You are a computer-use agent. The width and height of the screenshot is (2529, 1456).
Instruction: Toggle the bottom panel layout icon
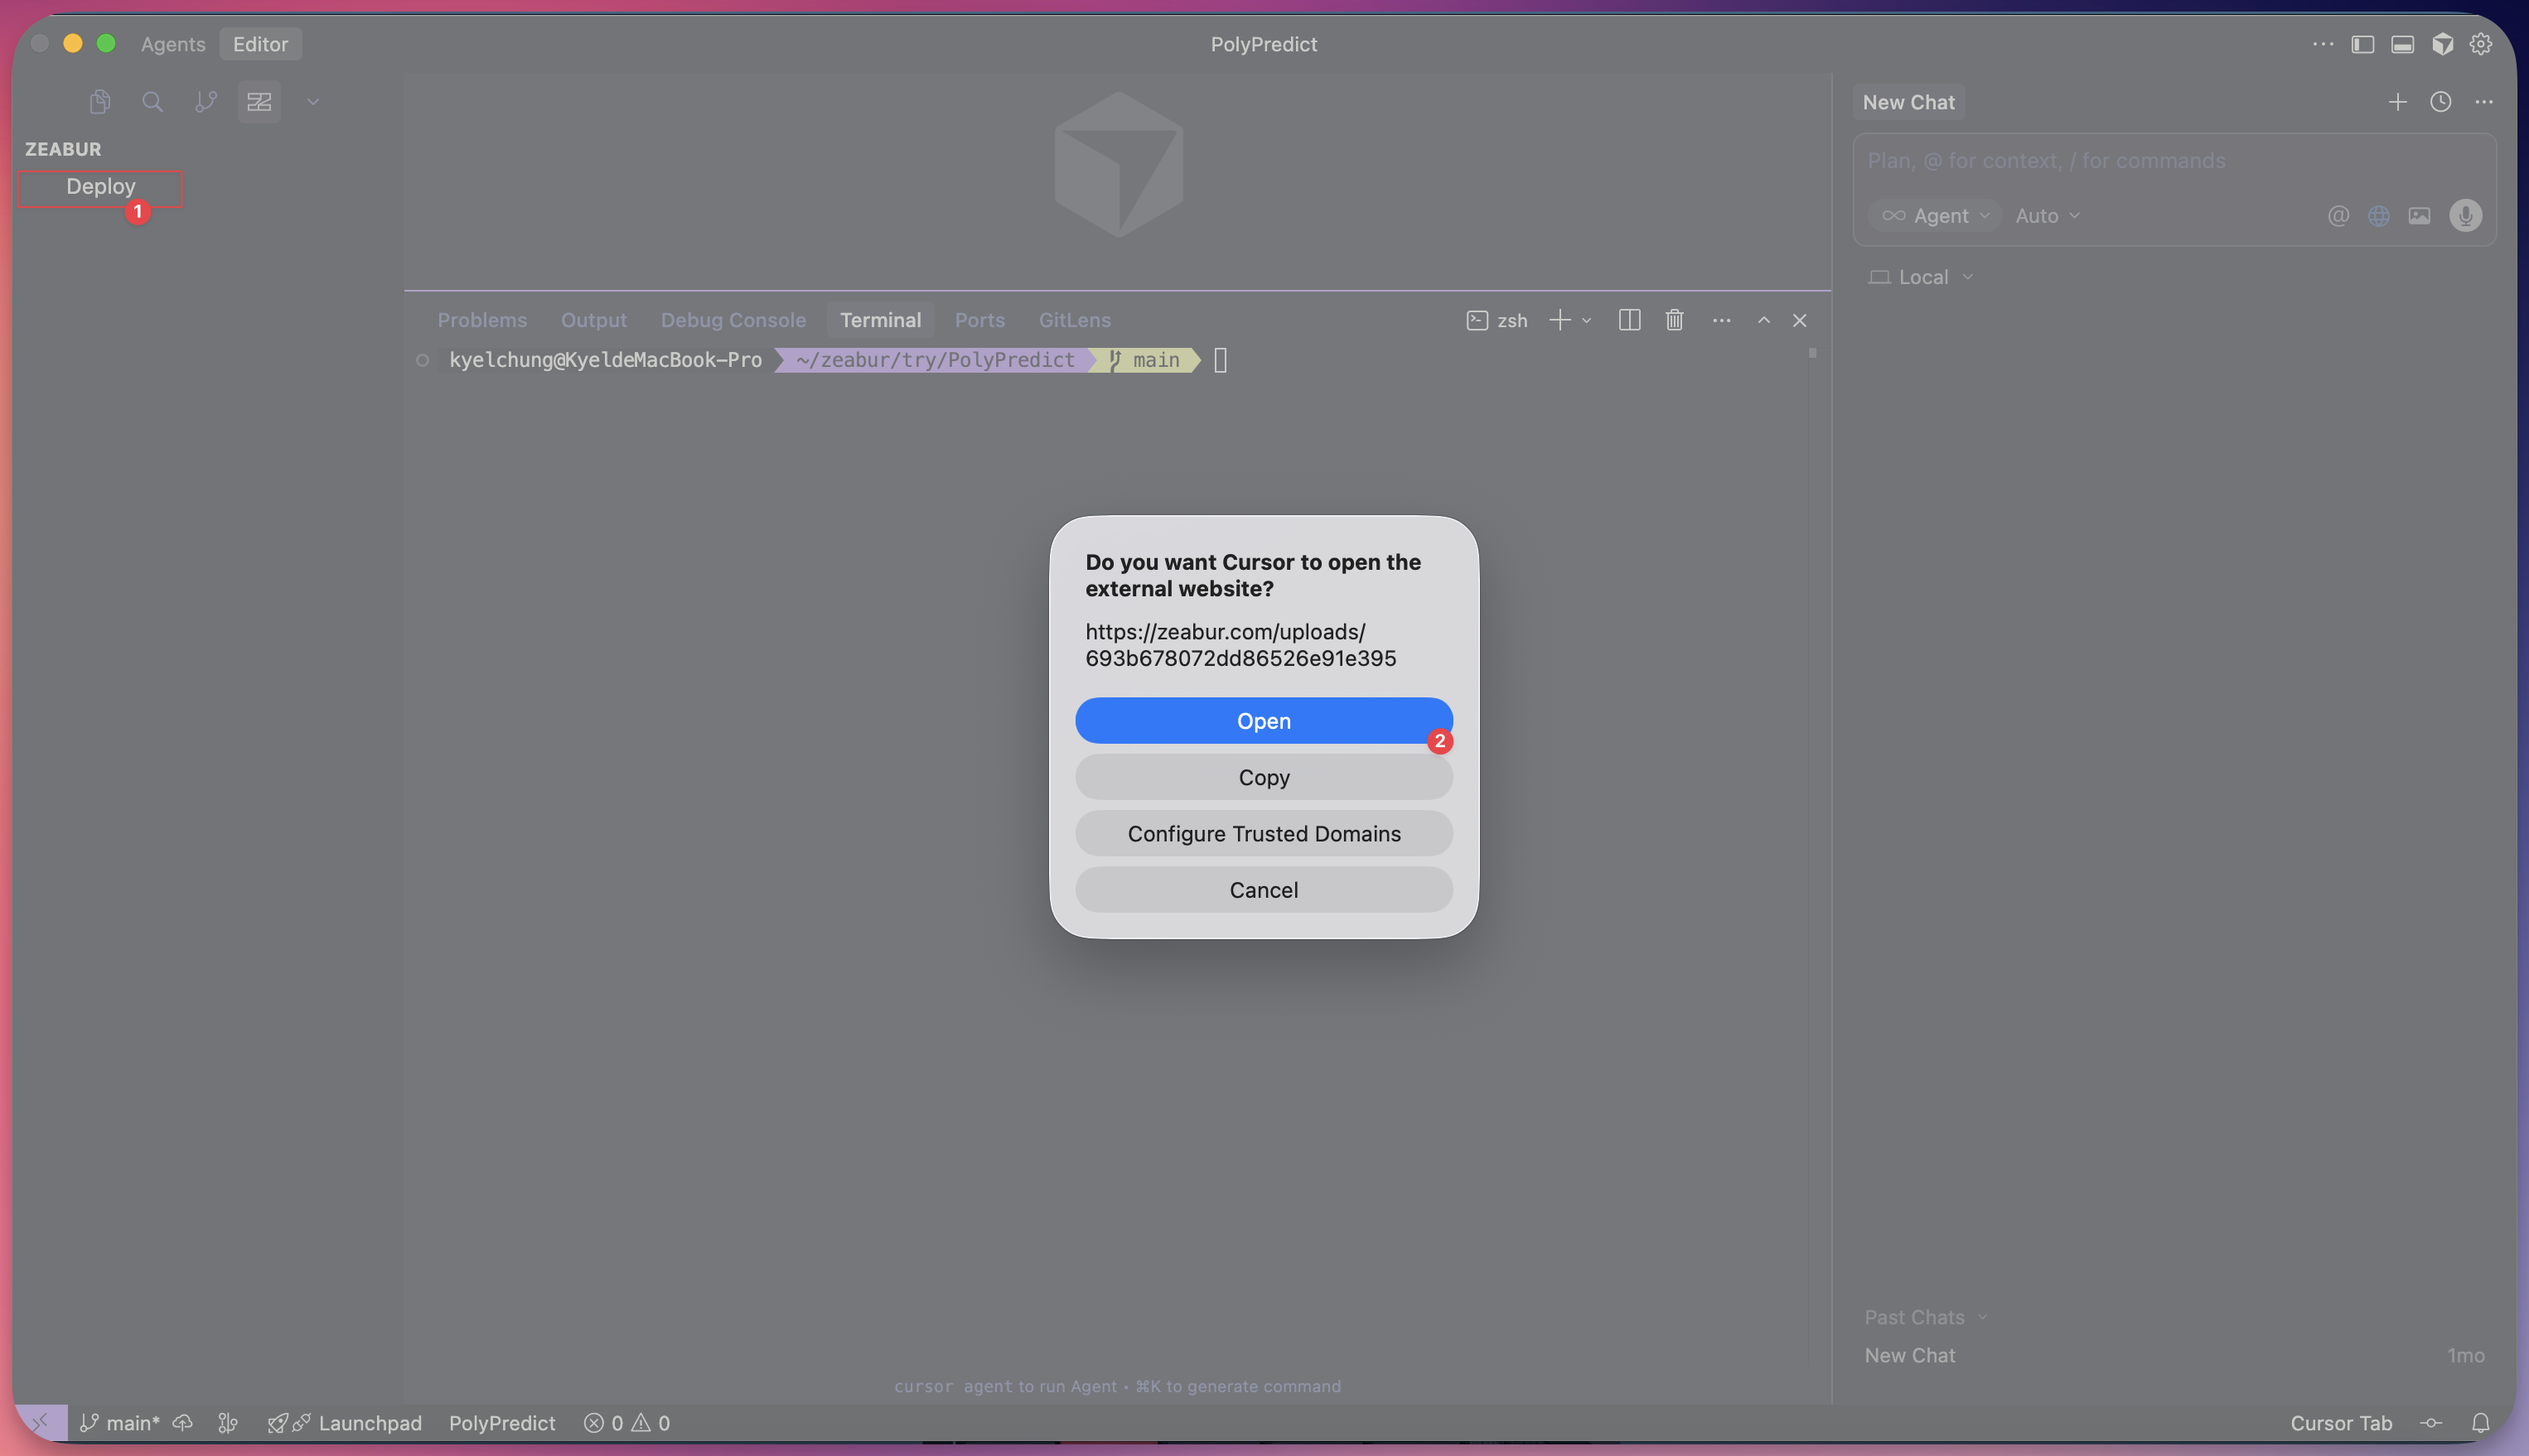click(x=2402, y=44)
